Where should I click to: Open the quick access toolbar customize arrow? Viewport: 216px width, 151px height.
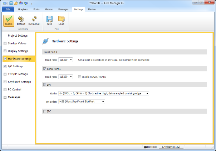(x=31, y=4)
